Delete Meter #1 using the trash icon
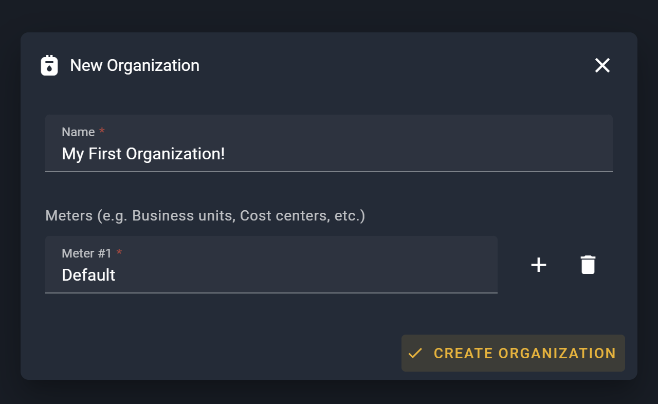 click(x=588, y=265)
